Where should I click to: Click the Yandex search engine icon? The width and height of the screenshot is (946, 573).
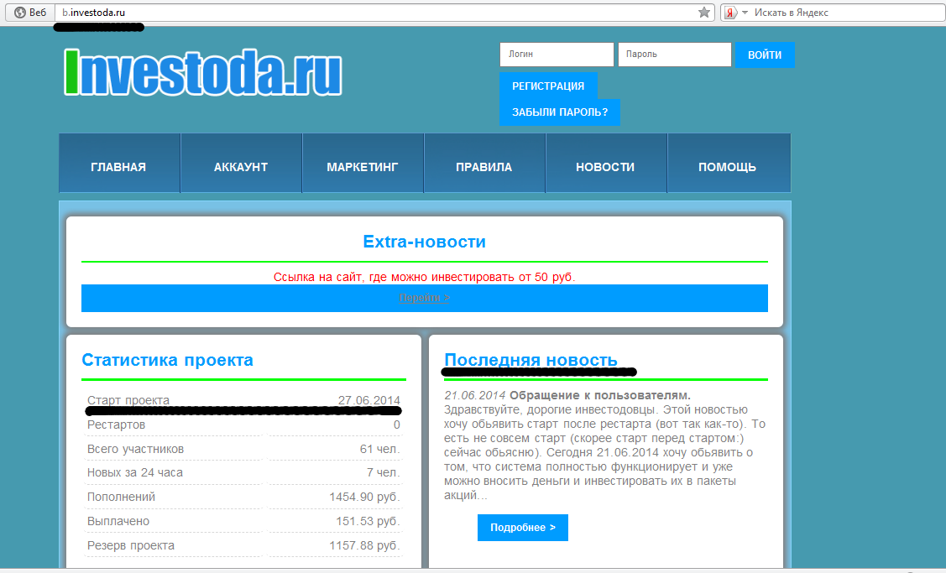click(x=731, y=13)
